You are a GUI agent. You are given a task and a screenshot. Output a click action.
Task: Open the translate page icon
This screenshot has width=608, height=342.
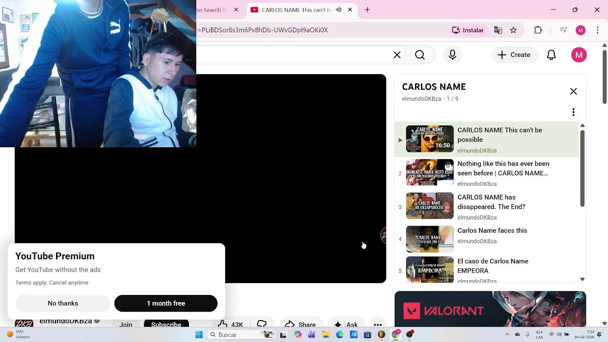[x=498, y=30]
